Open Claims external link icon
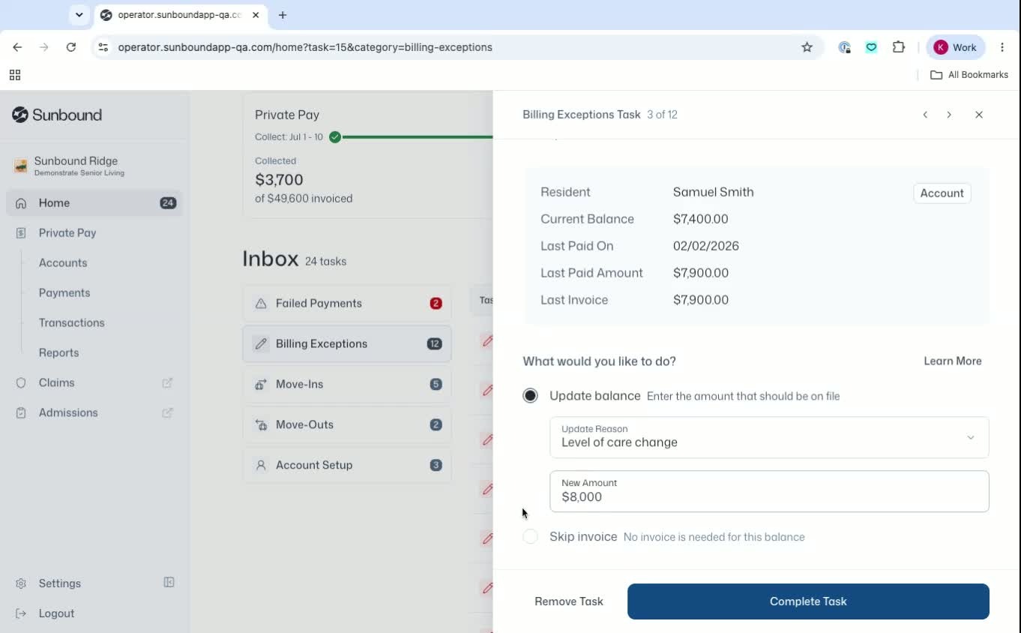 point(167,382)
